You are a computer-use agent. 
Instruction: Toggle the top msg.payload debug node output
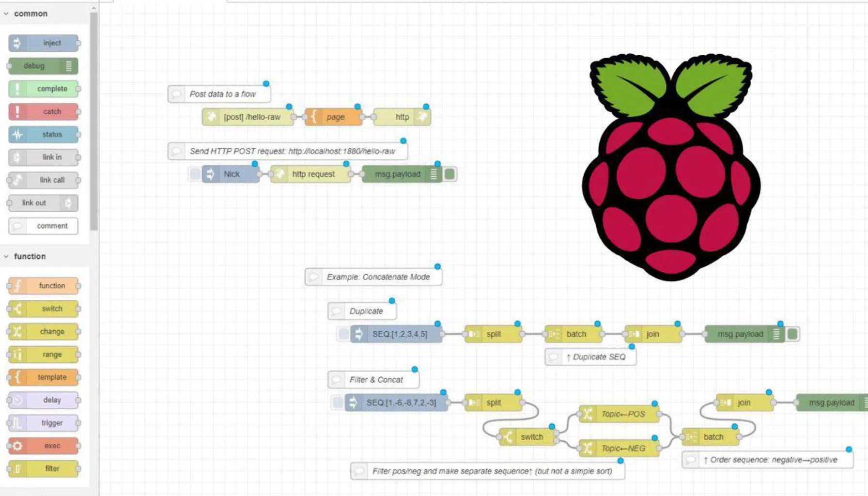click(449, 174)
